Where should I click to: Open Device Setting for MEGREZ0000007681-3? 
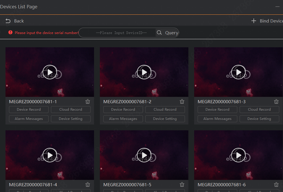259,119
